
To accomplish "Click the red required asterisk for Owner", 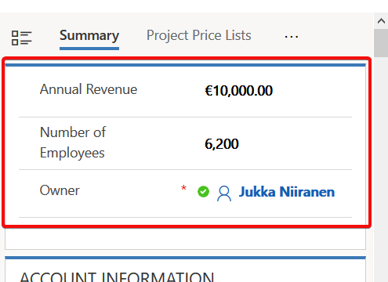I will 183,188.
